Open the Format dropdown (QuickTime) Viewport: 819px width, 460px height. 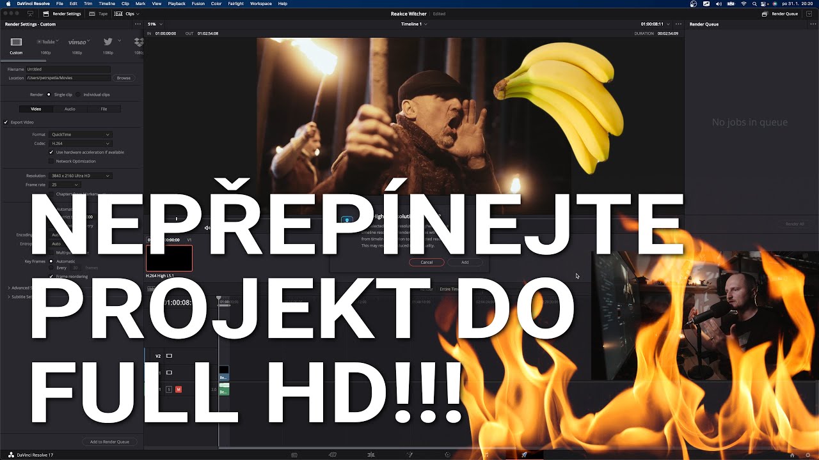click(x=81, y=134)
